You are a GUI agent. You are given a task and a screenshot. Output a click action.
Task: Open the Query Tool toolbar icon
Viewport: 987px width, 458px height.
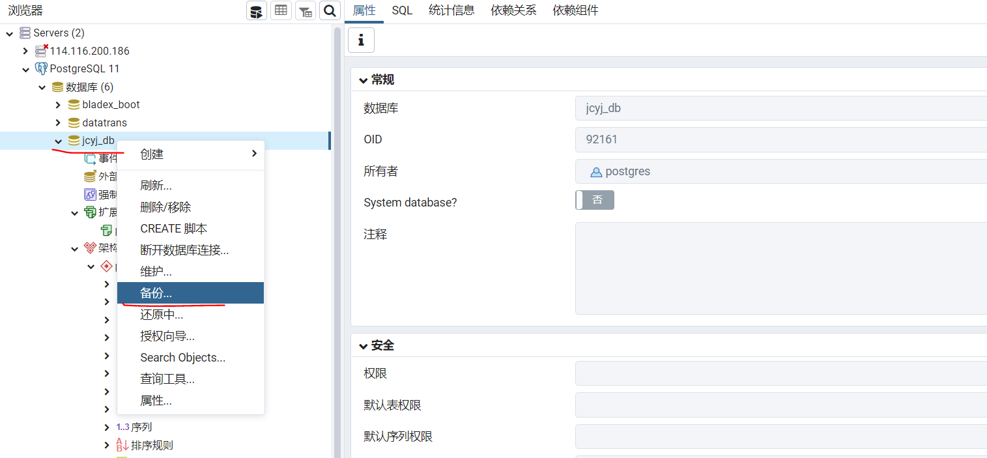(257, 10)
